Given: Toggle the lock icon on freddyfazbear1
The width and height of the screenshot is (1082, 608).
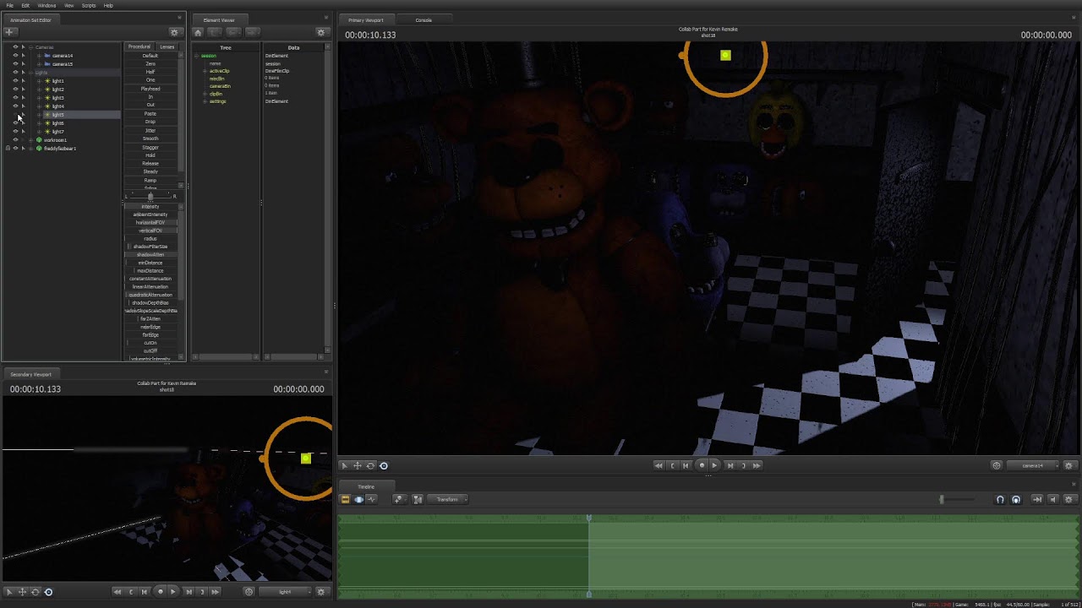Looking at the screenshot, I should click(8, 149).
